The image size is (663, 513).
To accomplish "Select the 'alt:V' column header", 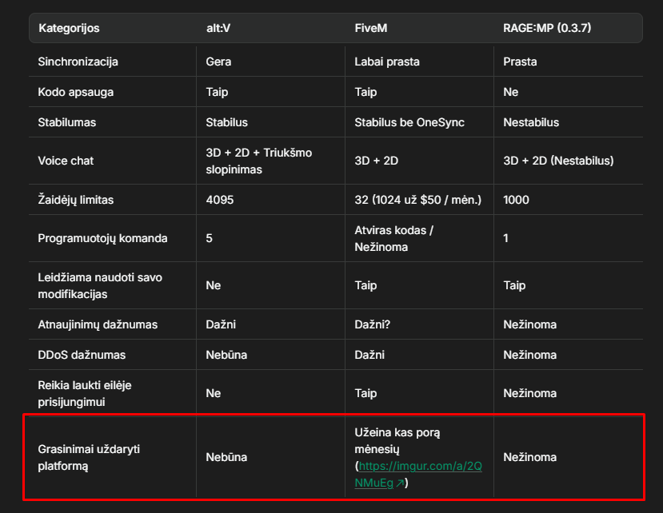I will click(x=218, y=28).
